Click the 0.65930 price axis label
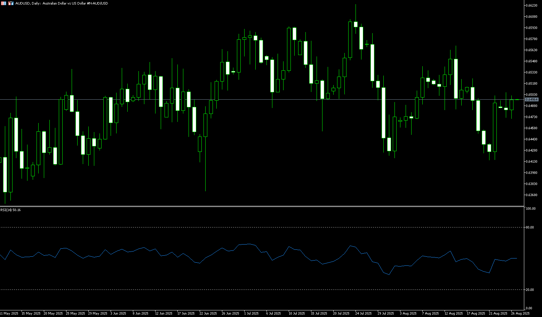The width and height of the screenshot is (542, 317). (x=532, y=28)
